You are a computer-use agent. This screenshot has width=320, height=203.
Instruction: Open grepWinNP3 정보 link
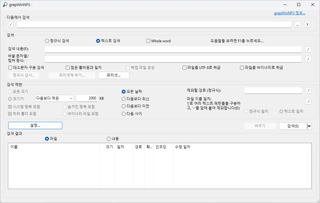point(290,13)
